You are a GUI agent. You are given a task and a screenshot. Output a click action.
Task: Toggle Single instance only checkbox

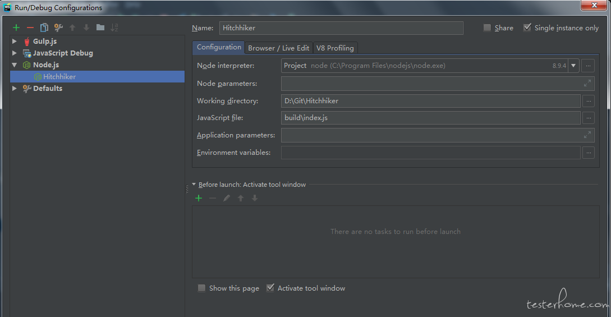(x=527, y=27)
